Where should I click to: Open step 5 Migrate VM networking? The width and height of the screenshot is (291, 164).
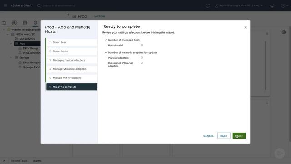(x=72, y=78)
